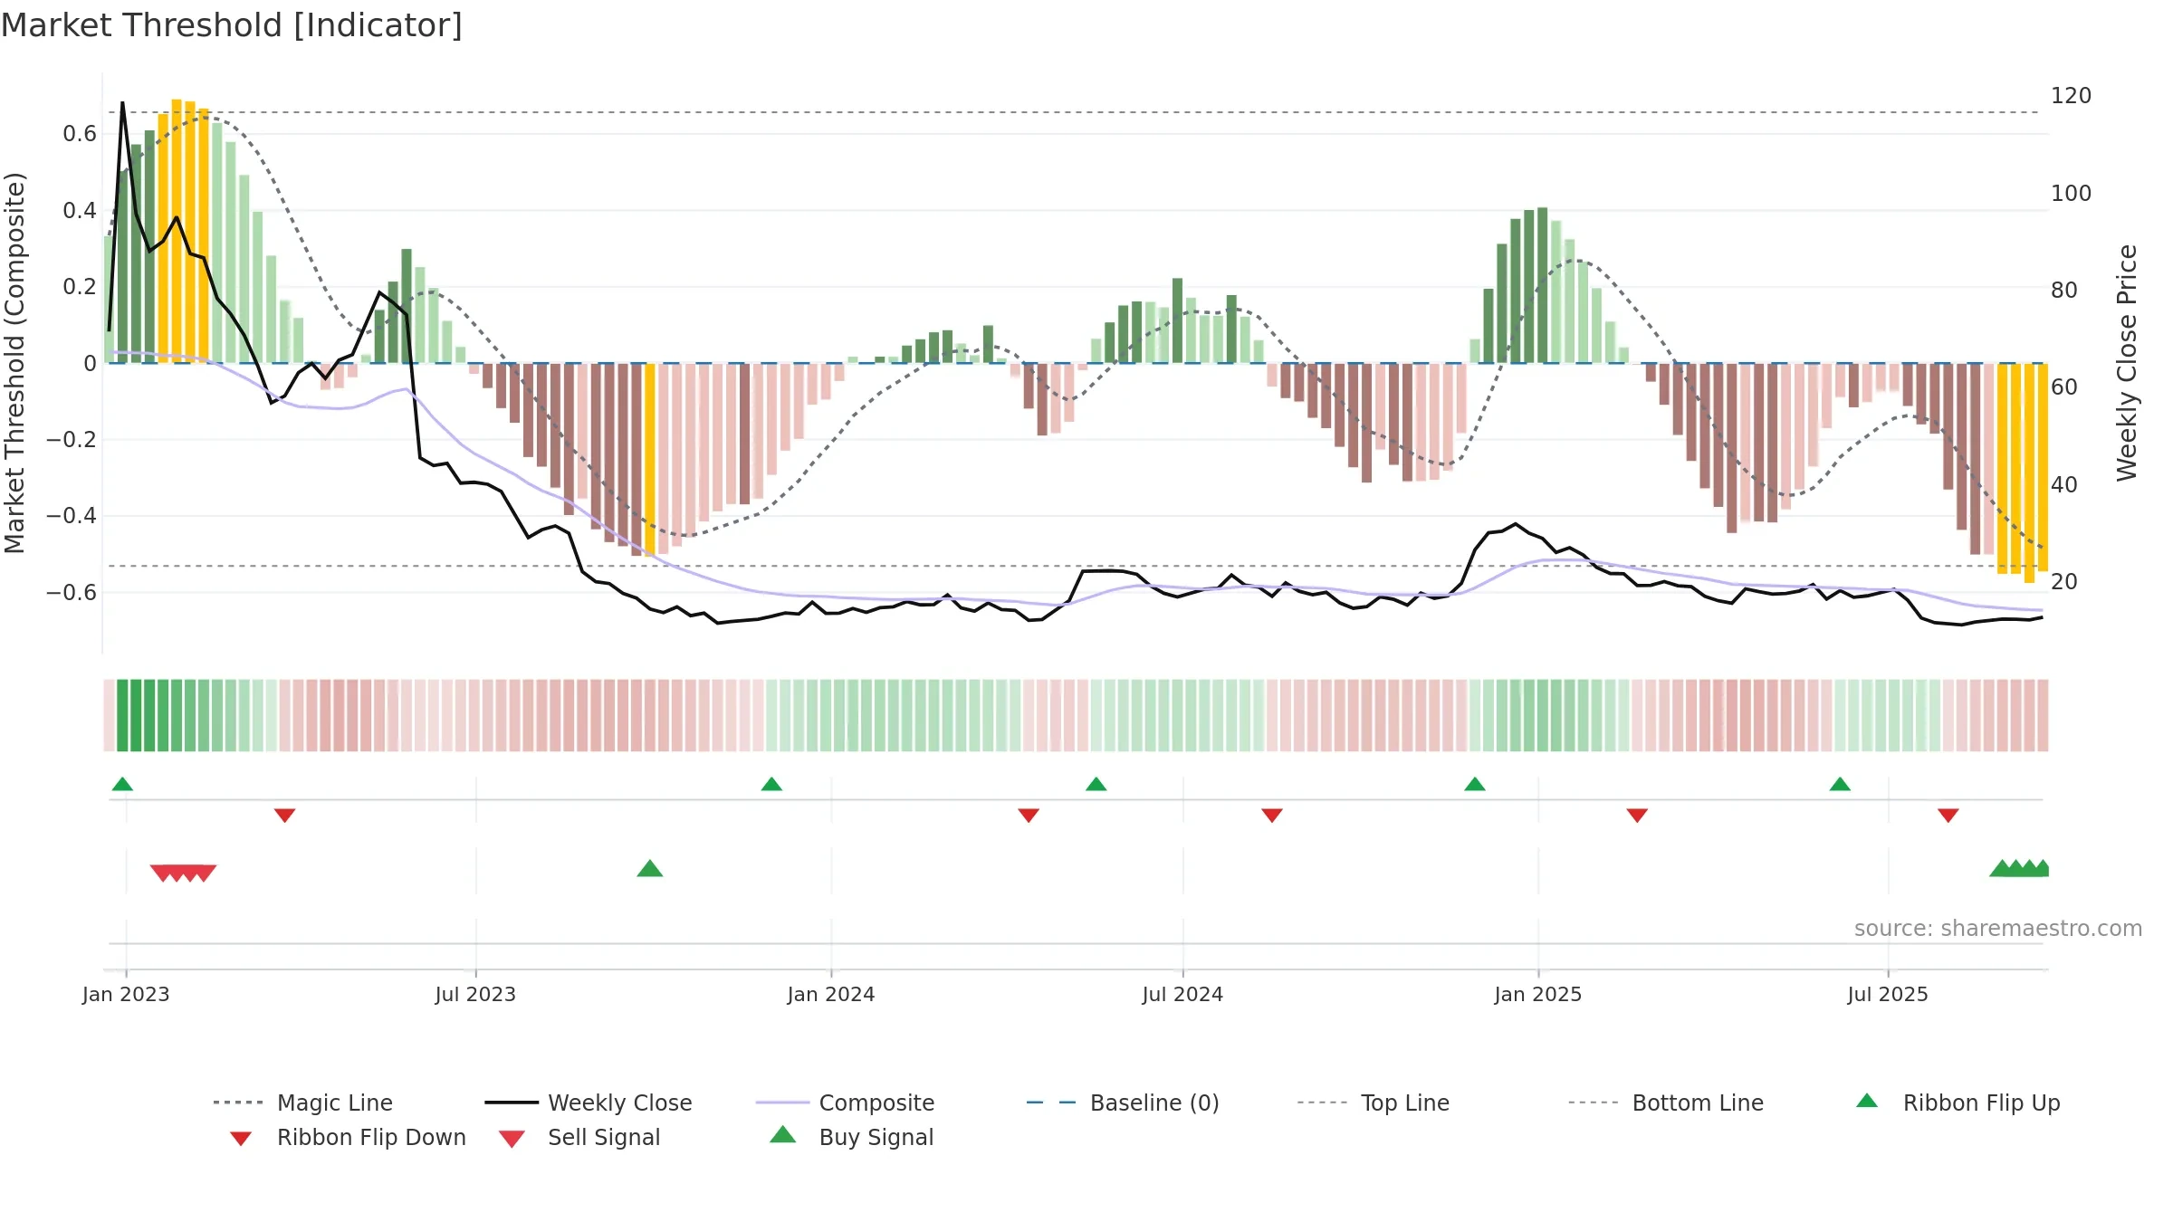The height and width of the screenshot is (1222, 2173).
Task: Toggle the Bottom Line legend entry
Action: (1666, 1103)
